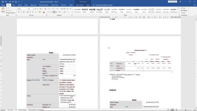Viewport: 197px width, 111px height.
Task: Click Ara find button
Action: tap(184, 8)
